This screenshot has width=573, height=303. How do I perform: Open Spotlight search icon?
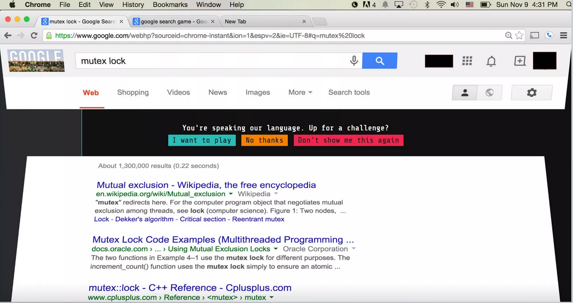pos(569,5)
